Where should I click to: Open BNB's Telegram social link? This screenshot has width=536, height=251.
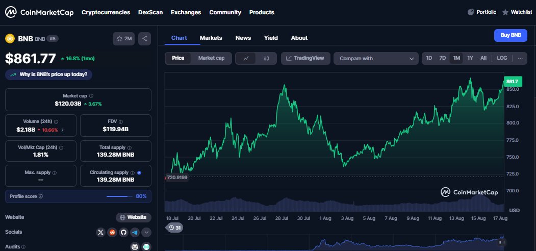135,233
